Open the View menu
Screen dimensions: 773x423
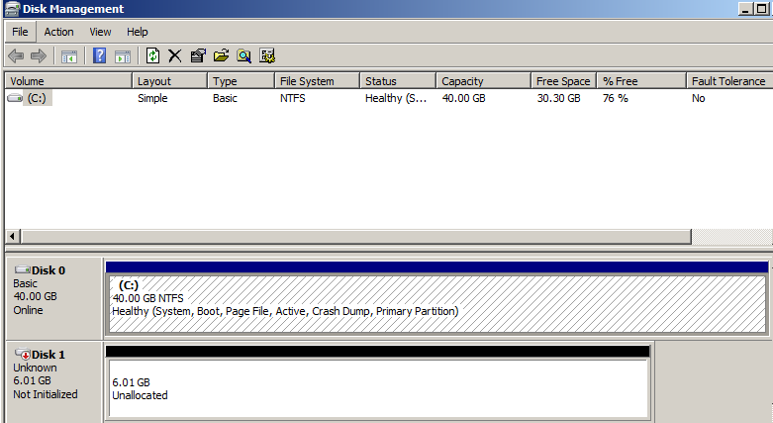click(100, 32)
